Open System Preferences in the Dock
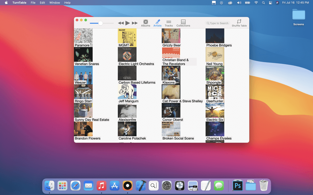313x195 pixels. click(167, 186)
